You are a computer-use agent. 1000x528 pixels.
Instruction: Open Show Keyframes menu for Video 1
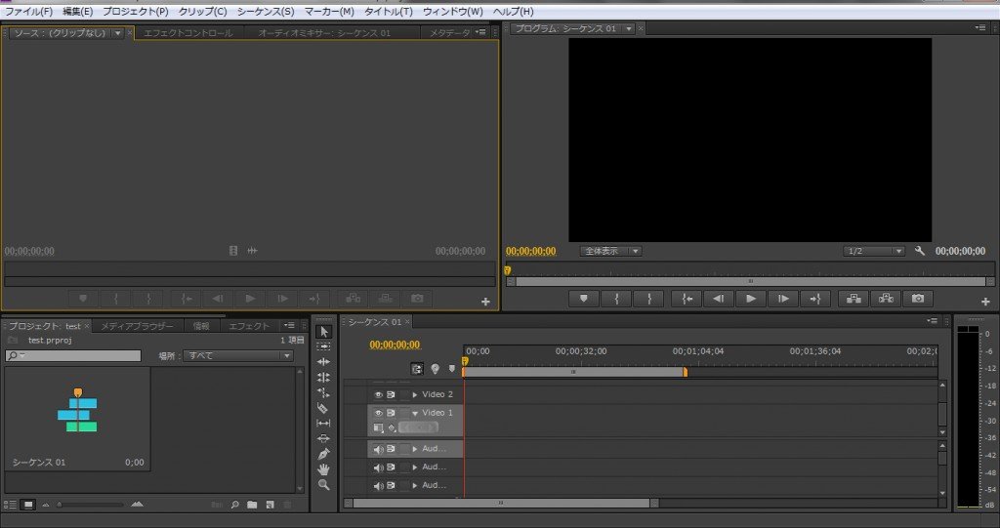[x=392, y=427]
